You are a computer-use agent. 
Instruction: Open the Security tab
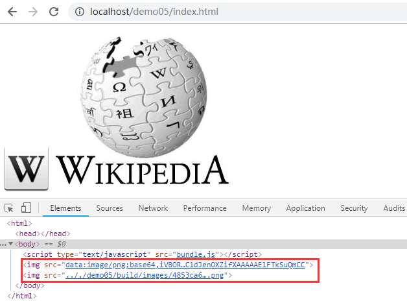point(354,208)
